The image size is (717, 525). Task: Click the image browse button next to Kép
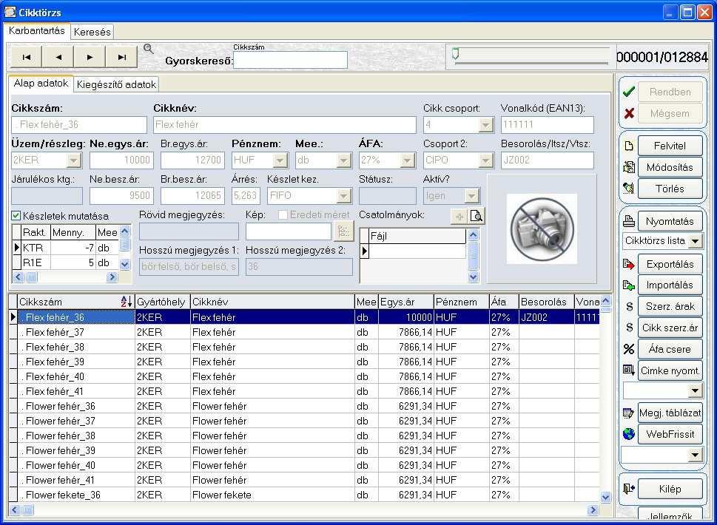coord(343,231)
